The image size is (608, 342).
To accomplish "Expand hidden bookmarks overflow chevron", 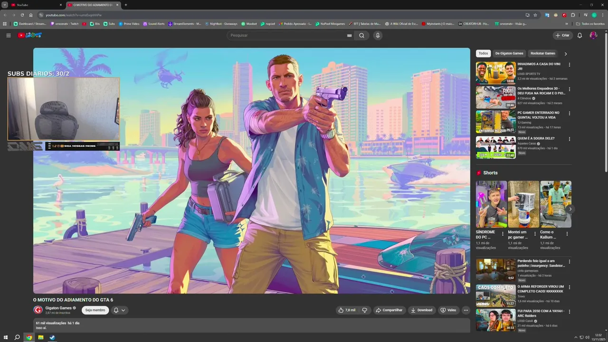I will tap(566, 23).
